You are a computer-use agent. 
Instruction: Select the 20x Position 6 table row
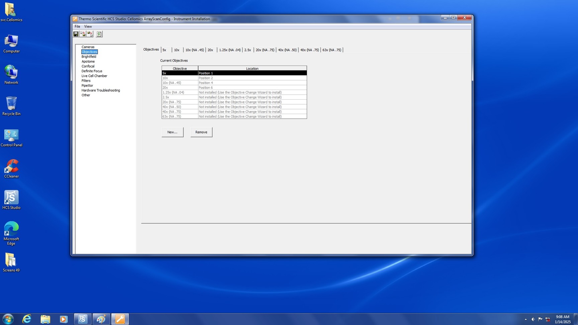coord(234,88)
